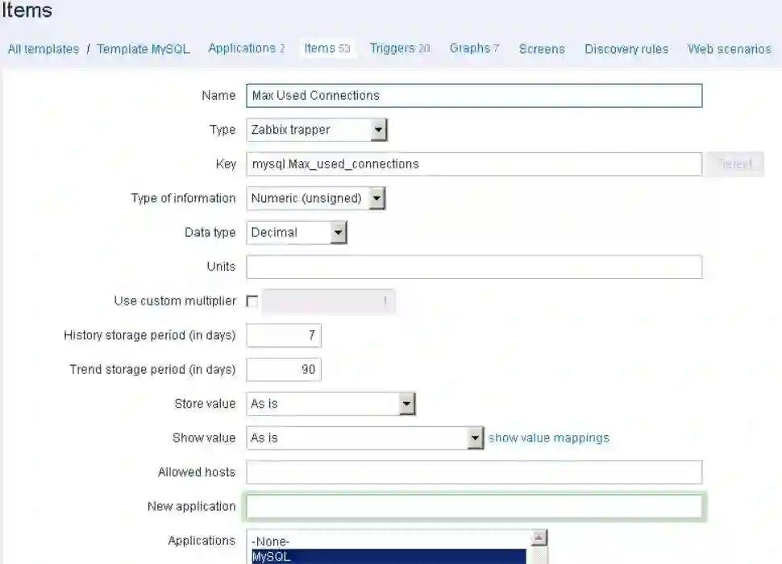Click the Allowed hosts input field
This screenshot has width=782, height=564.
click(x=474, y=472)
